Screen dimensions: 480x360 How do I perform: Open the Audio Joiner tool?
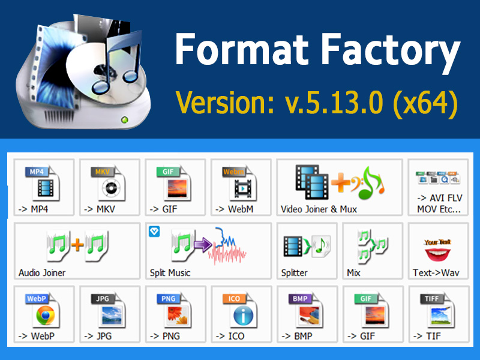coord(76,251)
